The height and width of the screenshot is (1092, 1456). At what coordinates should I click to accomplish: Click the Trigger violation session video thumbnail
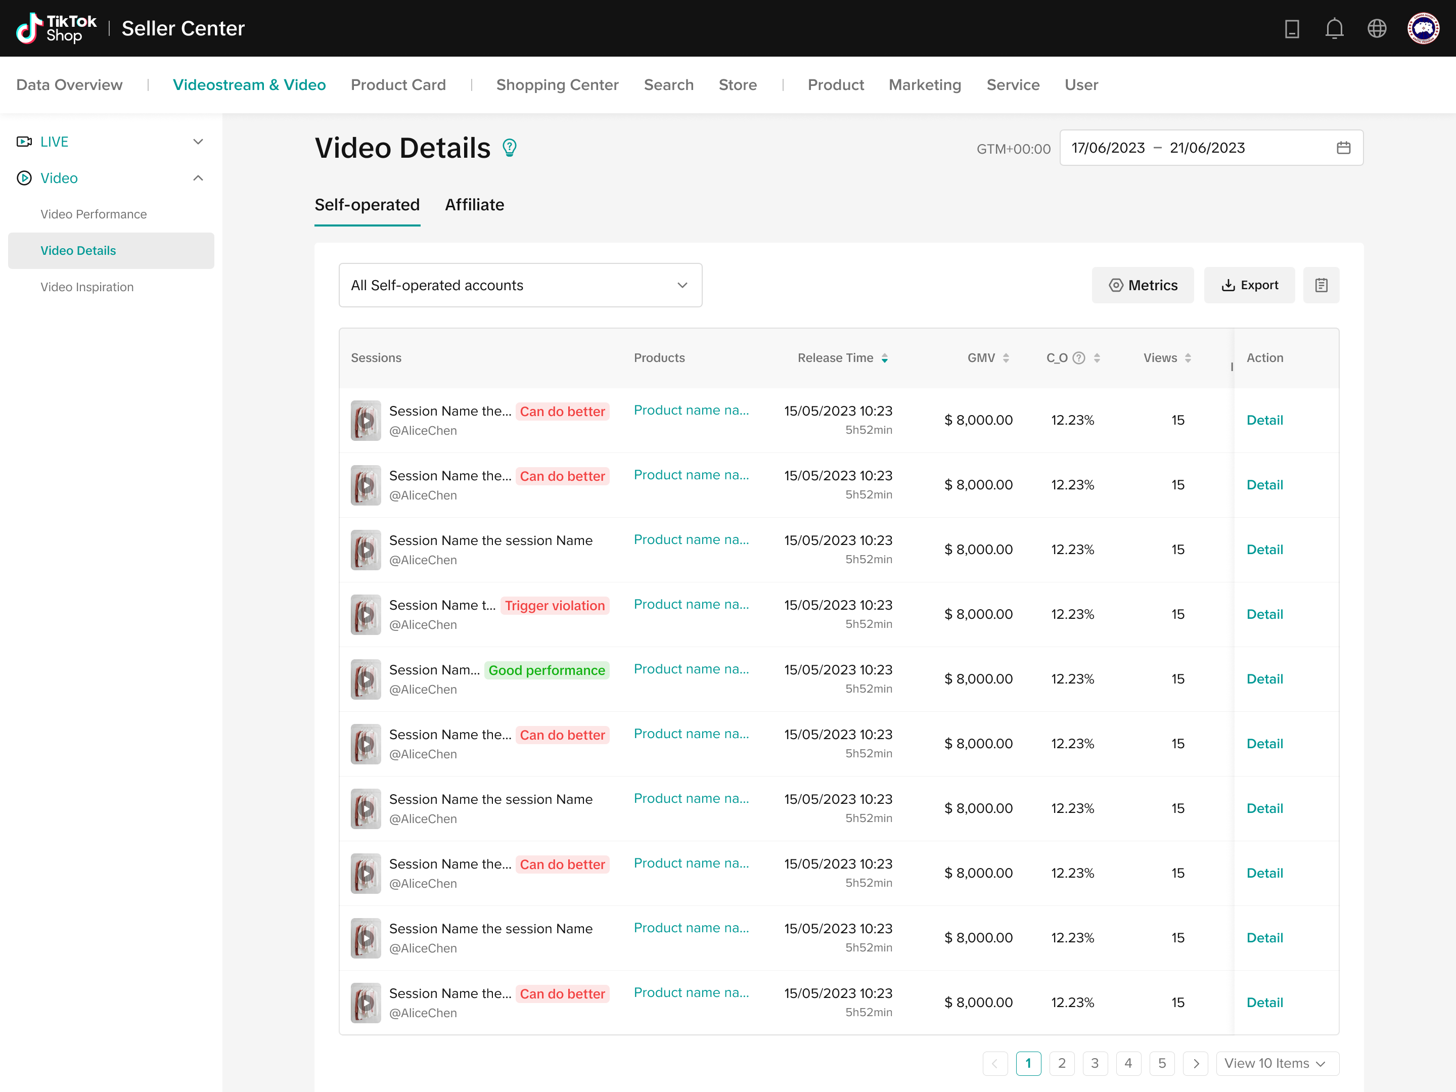coord(366,614)
